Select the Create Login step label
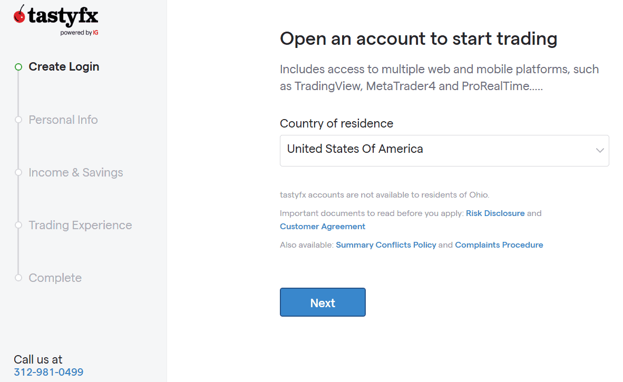Image resolution: width=623 pixels, height=382 pixels. [x=64, y=67]
